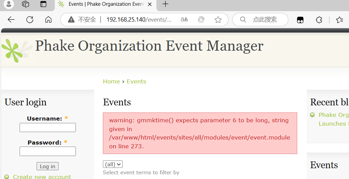Select the Events | Phake Organization tab
The image size is (349, 179).
pos(106,4)
